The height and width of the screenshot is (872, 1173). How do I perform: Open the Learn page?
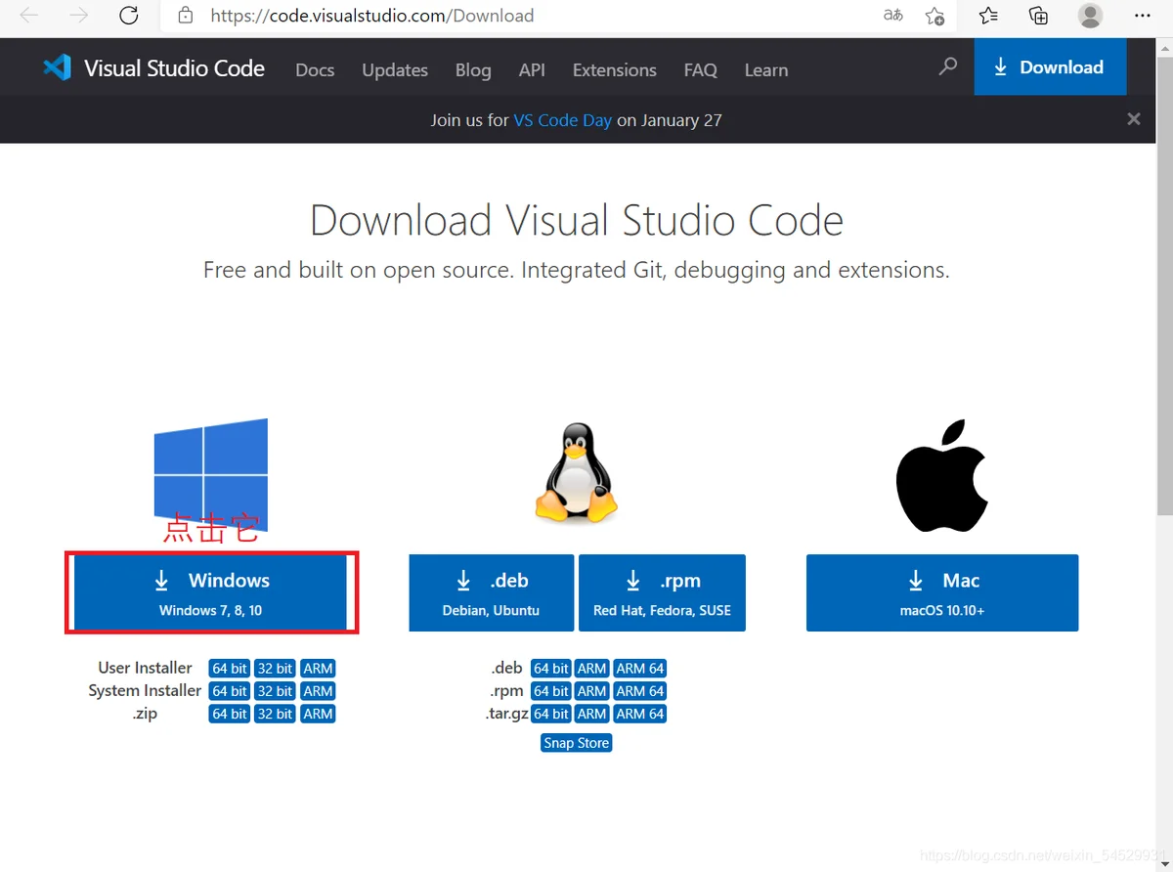point(766,70)
